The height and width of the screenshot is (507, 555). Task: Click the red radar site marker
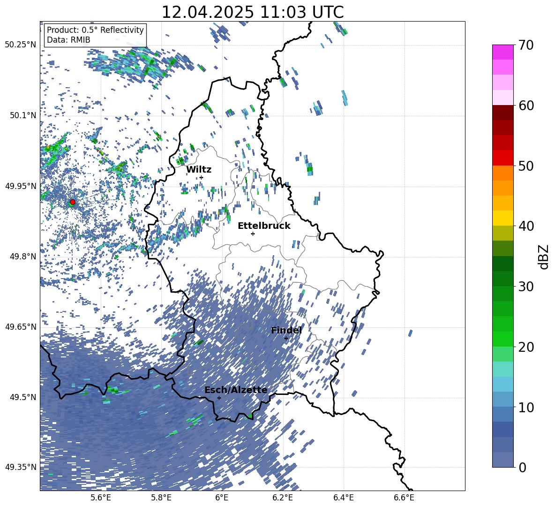[x=73, y=202]
